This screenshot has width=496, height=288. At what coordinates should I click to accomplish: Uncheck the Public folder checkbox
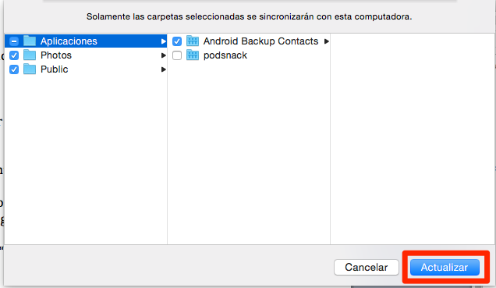[x=14, y=69]
